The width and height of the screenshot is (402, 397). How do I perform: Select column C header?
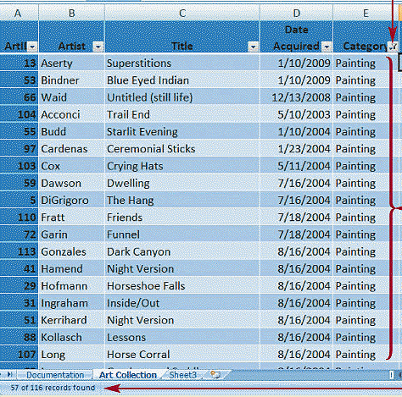[x=182, y=13]
